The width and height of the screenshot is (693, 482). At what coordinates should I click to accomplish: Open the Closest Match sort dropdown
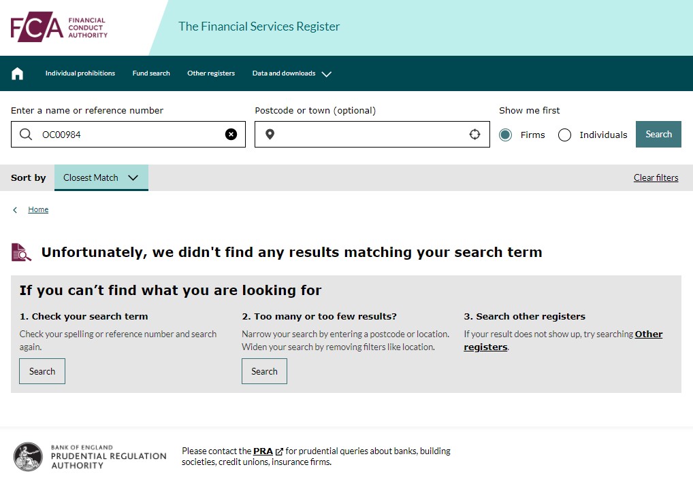(x=101, y=177)
